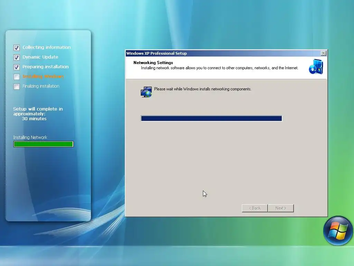Click the blue networking install progress bar
Image resolution: width=354 pixels, height=266 pixels.
coord(211,118)
